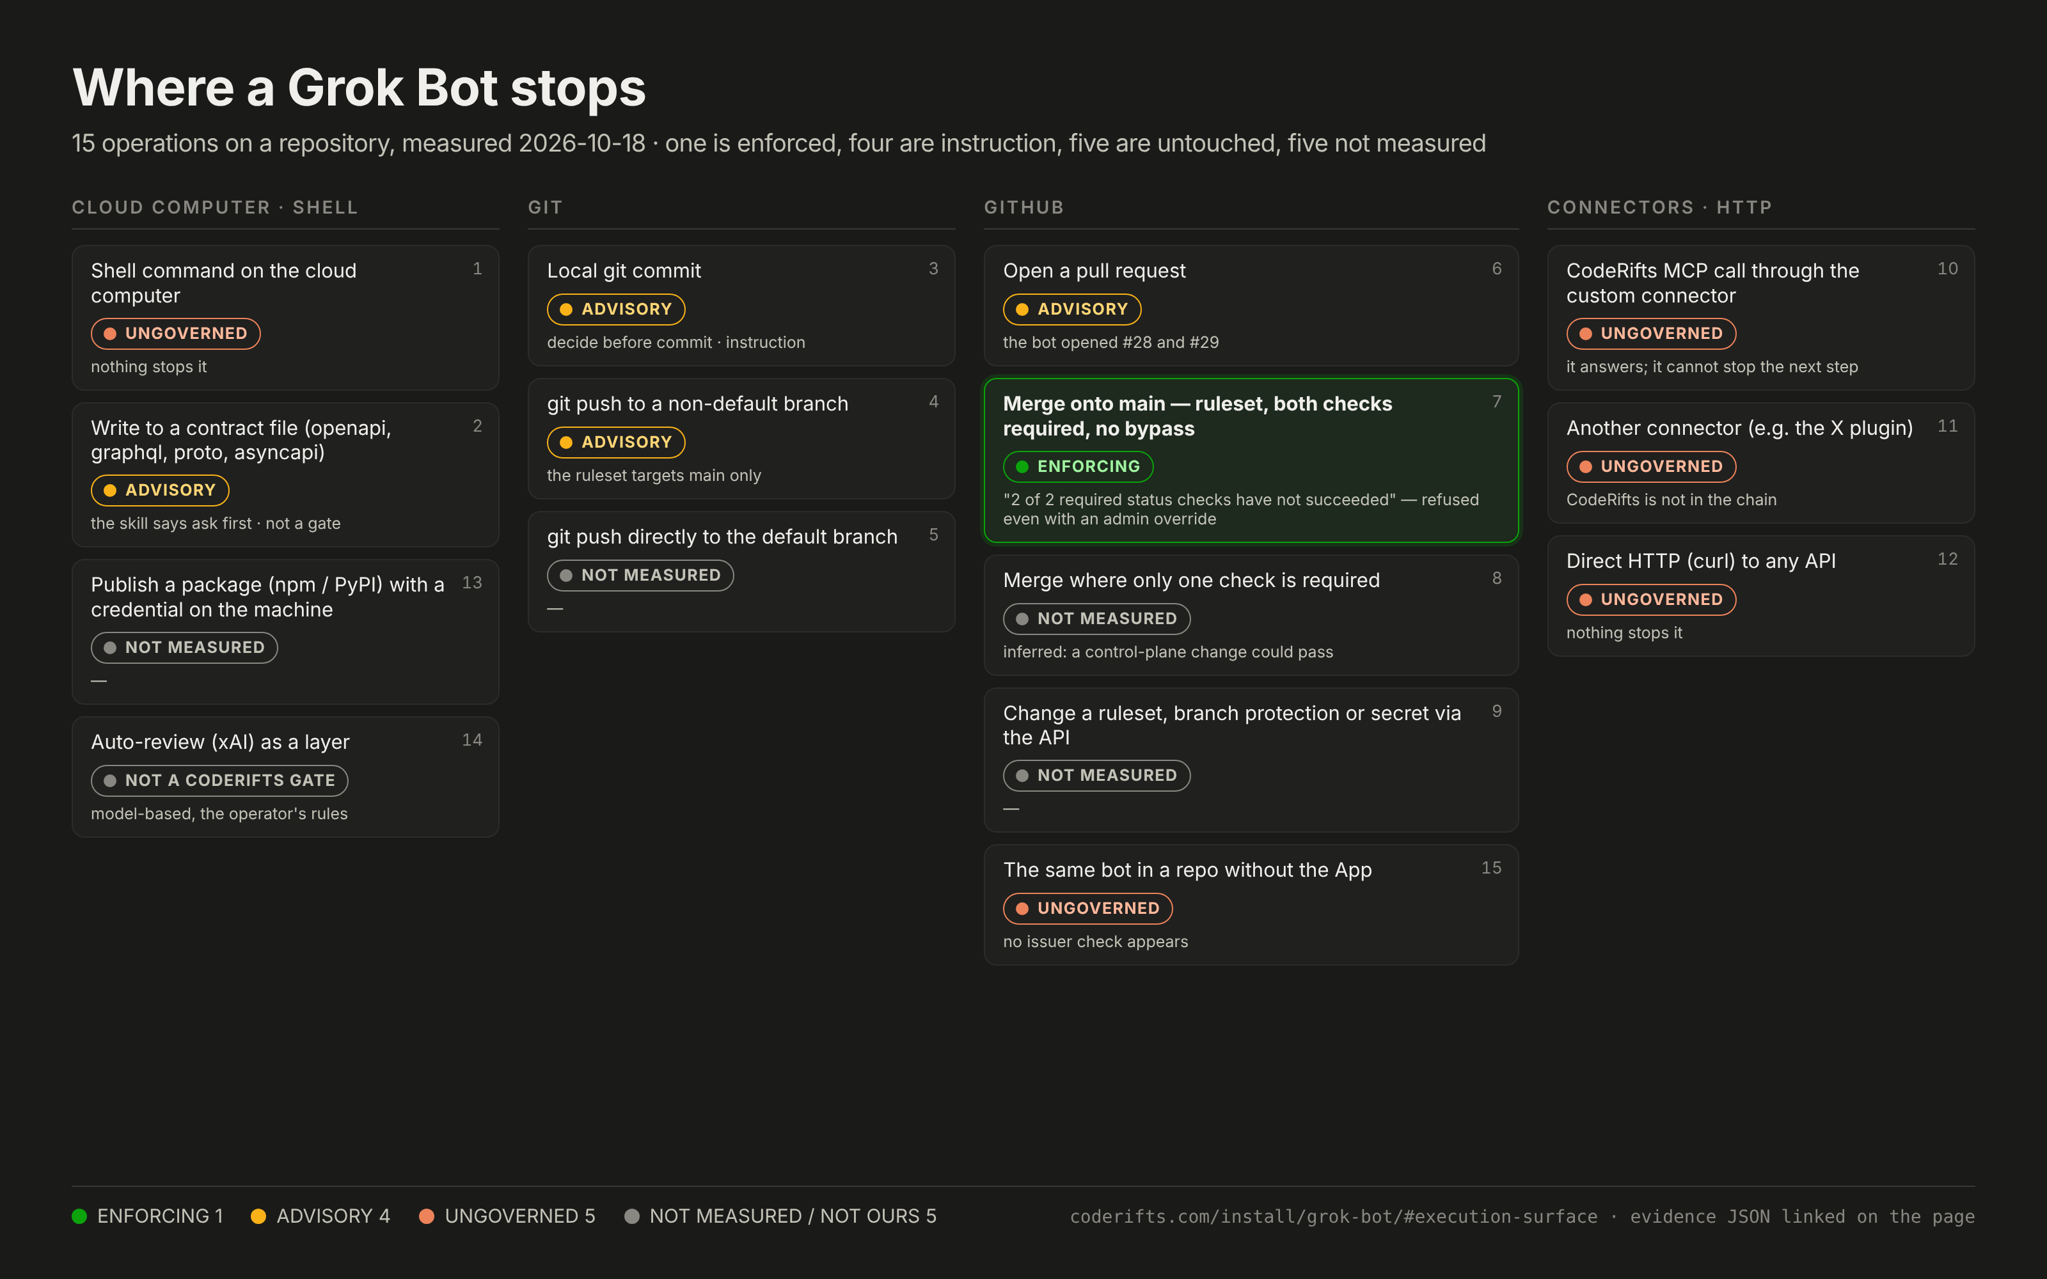This screenshot has height=1279, width=2047.
Task: Select the GITHUB column header
Action: pos(1023,207)
